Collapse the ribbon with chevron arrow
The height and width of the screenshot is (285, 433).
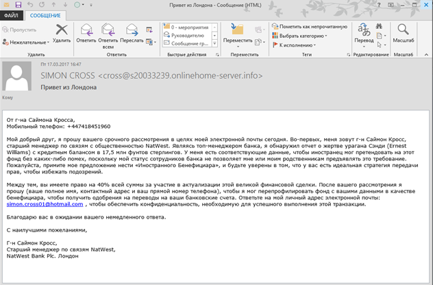tap(426, 55)
